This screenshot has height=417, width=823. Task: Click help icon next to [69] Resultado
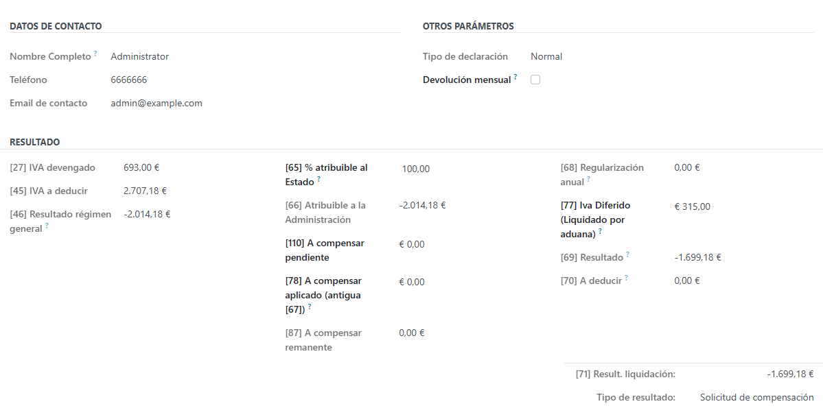point(627,255)
